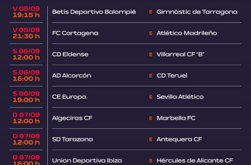Click the CD Eldense team name
The image size is (251, 165).
(x=70, y=54)
